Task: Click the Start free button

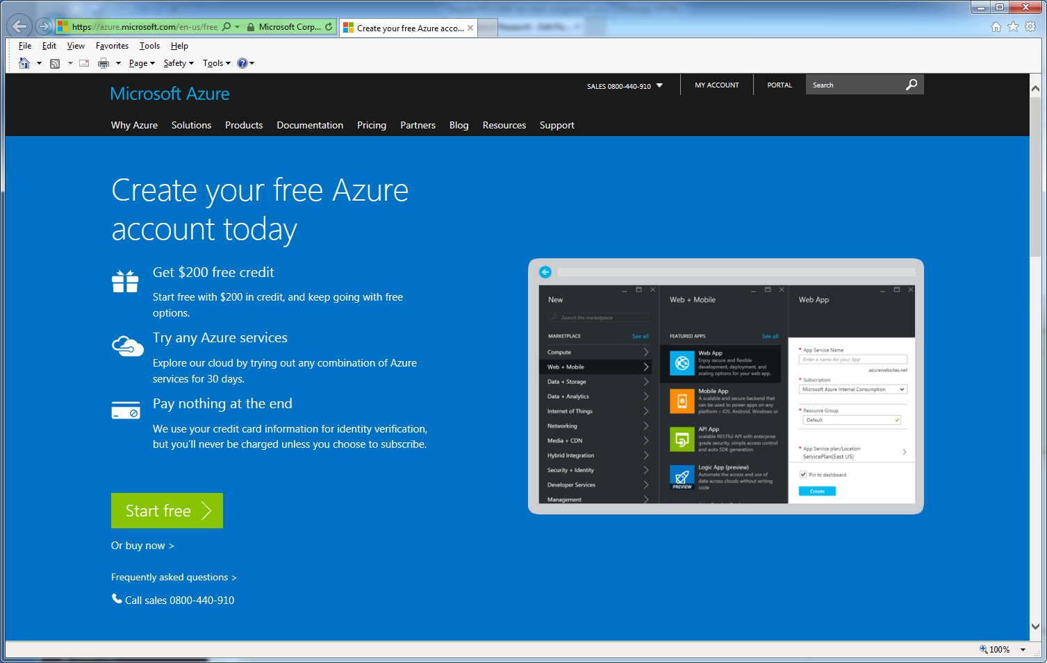Action: [x=167, y=510]
